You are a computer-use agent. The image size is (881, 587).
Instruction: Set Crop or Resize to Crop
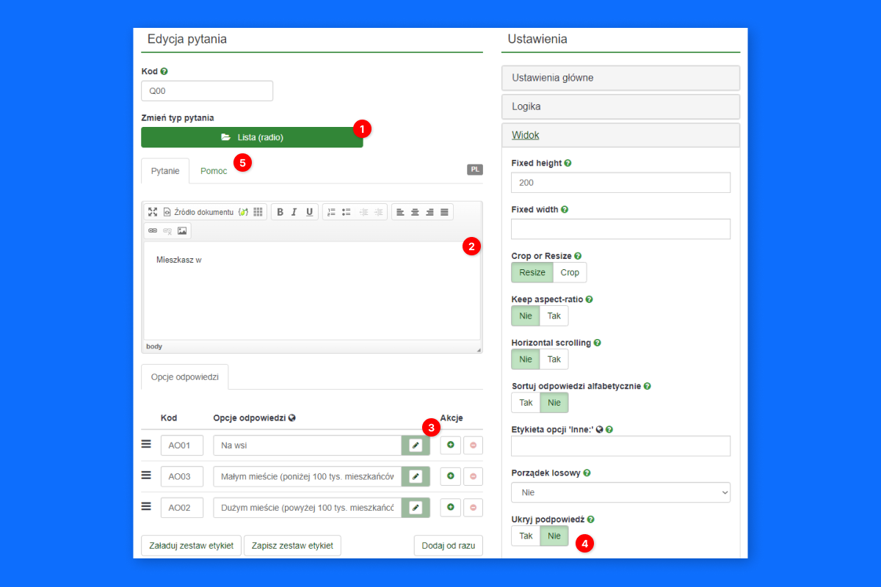point(570,272)
